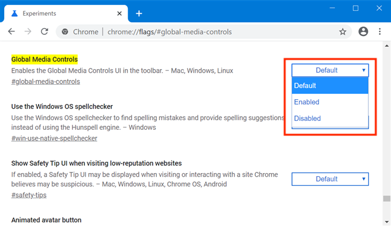
Task: Open the #win-use-native-spellchecker link
Action: click(54, 138)
